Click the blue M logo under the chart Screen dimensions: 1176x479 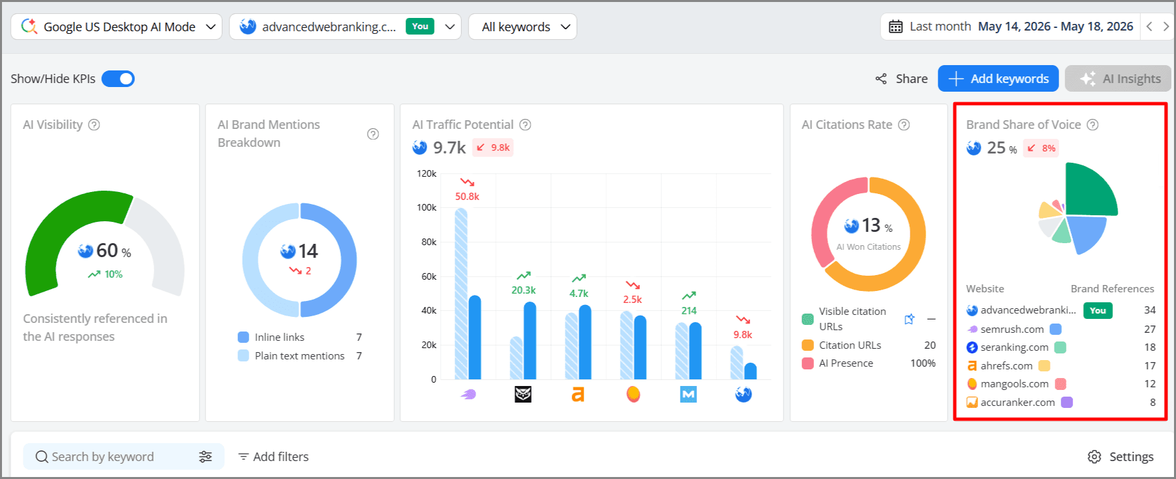click(688, 395)
